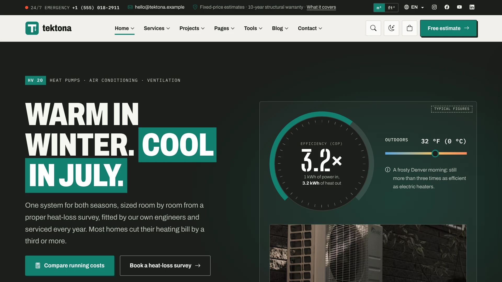Viewport: 502px width, 282px height.
Task: Switch units to m²
Action: (x=379, y=8)
